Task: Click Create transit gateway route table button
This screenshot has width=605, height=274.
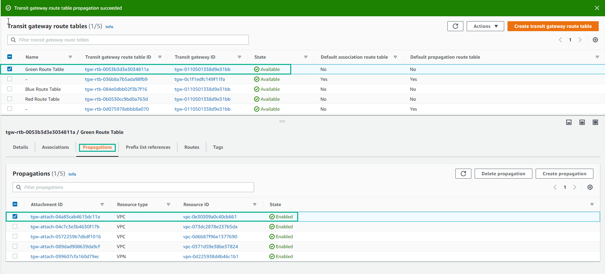Action: tap(553, 26)
